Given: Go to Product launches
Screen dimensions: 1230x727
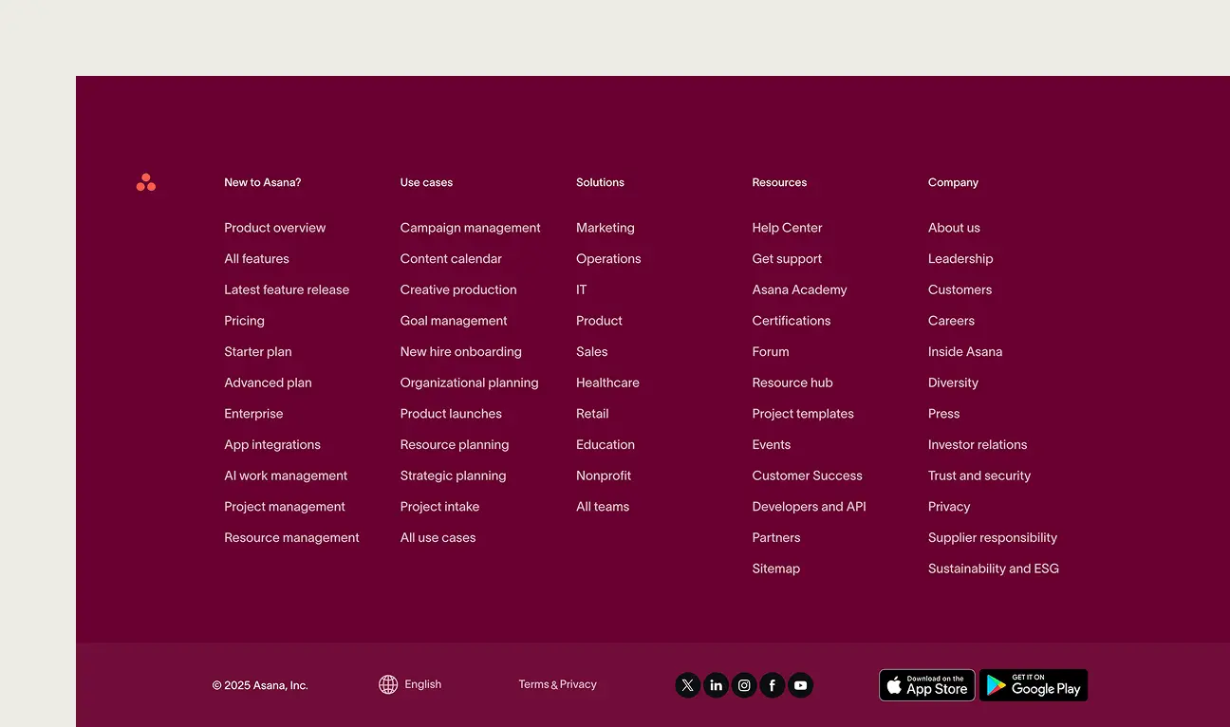Looking at the screenshot, I should (x=451, y=414).
